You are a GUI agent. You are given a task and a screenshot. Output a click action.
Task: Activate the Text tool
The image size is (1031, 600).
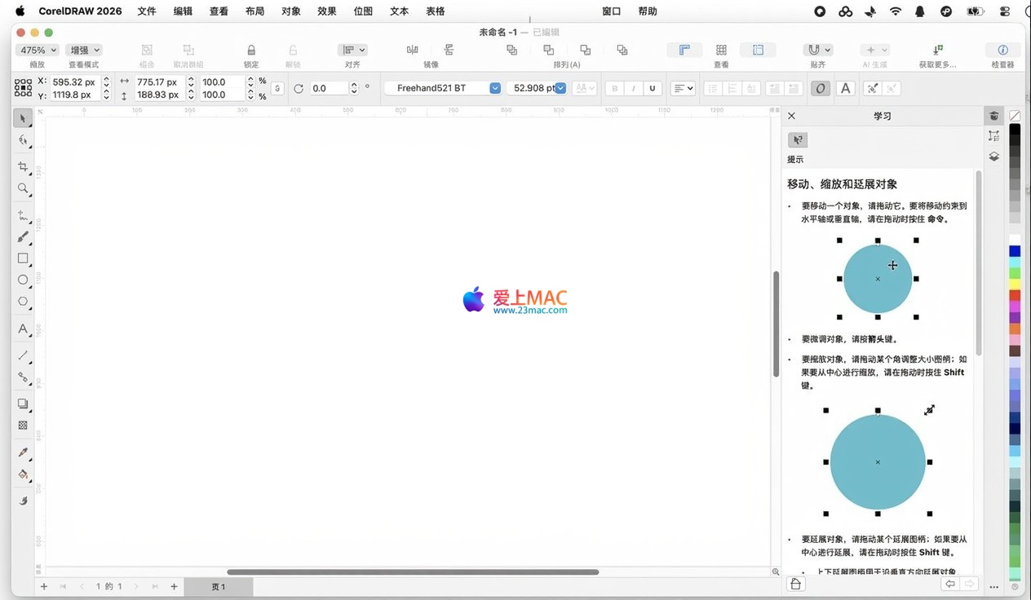click(x=23, y=329)
